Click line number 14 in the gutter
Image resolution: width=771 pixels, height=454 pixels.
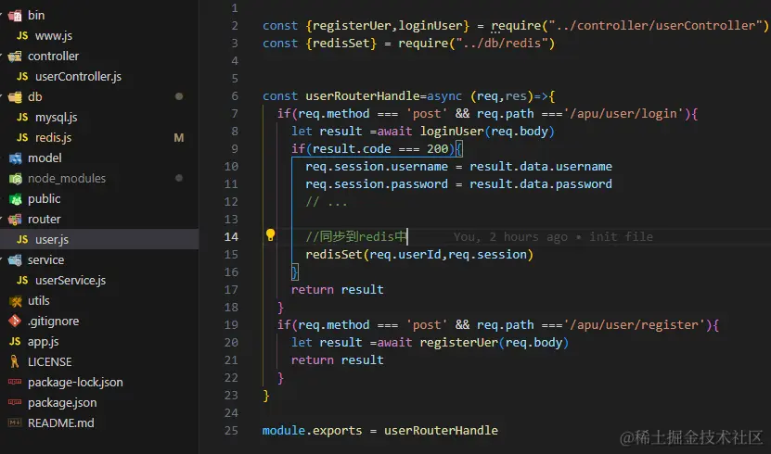[x=231, y=237]
